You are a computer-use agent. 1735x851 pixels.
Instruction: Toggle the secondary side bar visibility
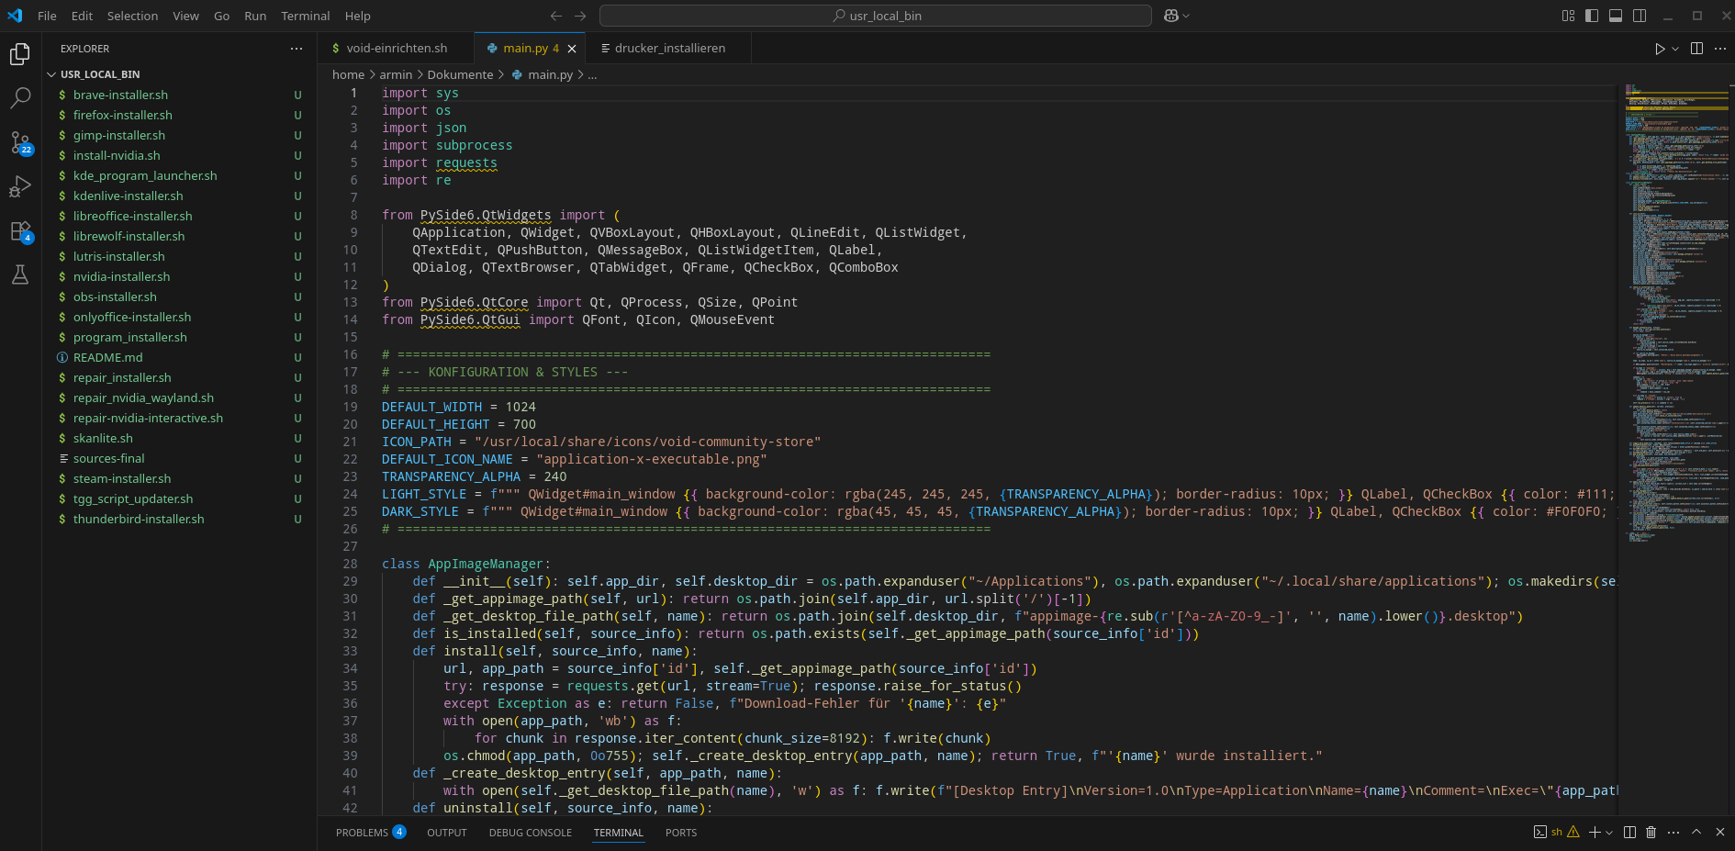pos(1640,16)
